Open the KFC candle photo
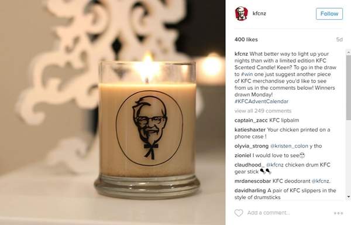Image resolution: width=351 pixels, height=225 pixels. click(112, 112)
